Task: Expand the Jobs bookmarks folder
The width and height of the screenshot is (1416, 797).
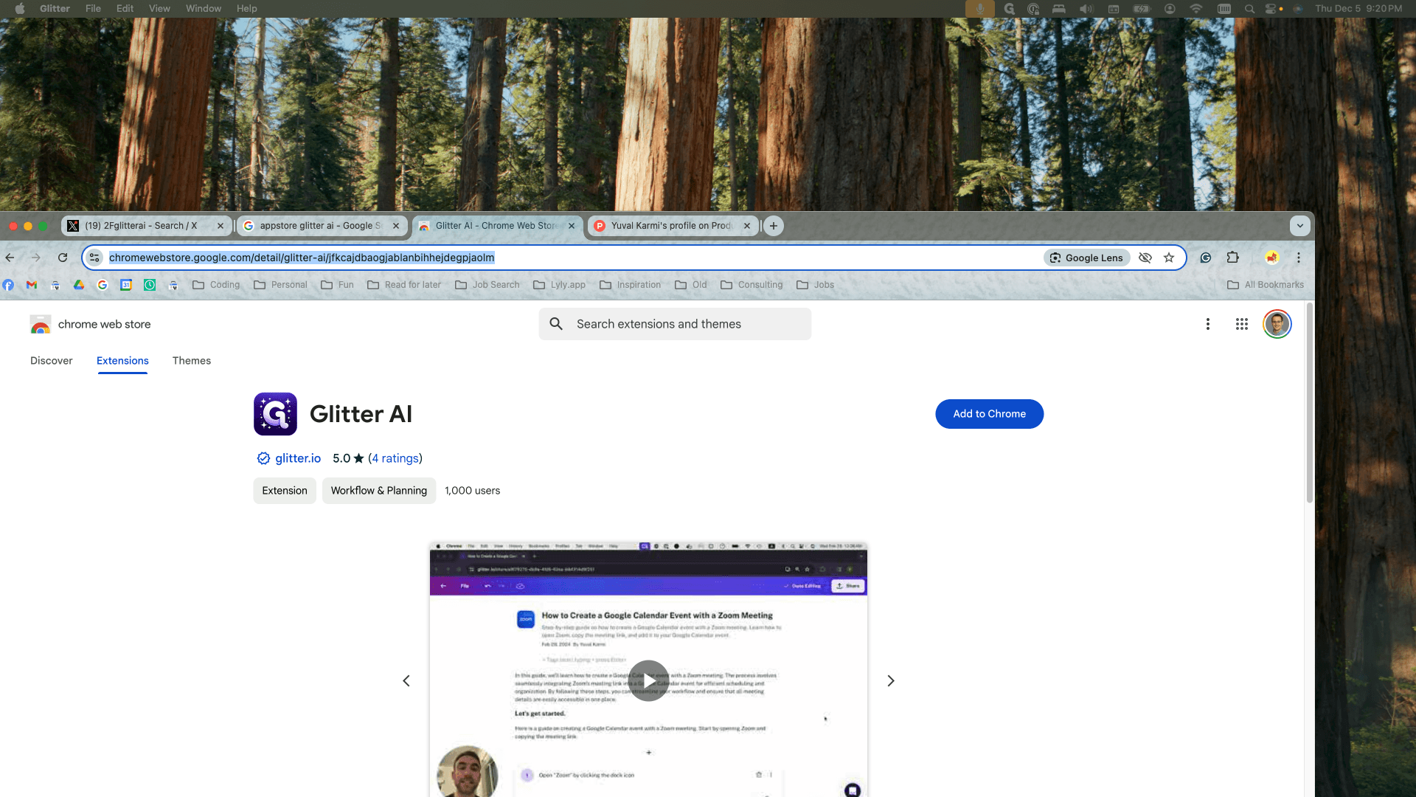Action: [816, 285]
